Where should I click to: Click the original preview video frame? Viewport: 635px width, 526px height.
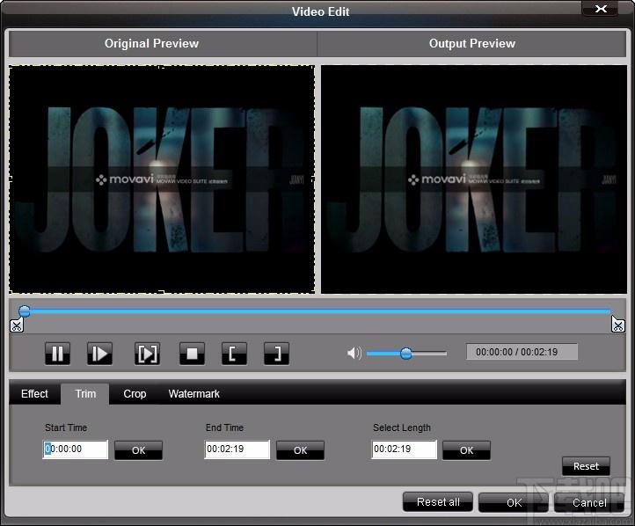(162, 179)
